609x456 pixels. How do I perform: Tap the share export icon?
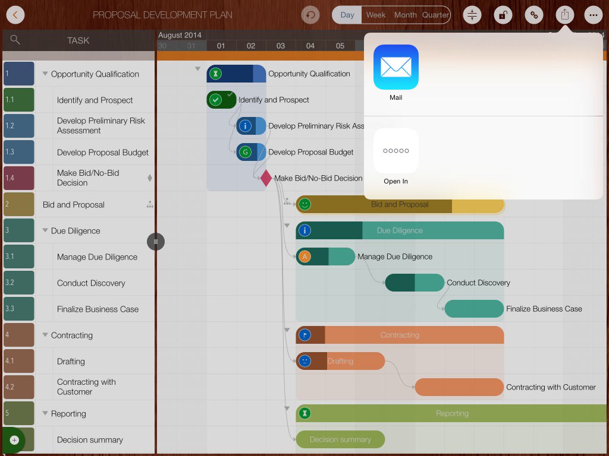[x=565, y=15]
